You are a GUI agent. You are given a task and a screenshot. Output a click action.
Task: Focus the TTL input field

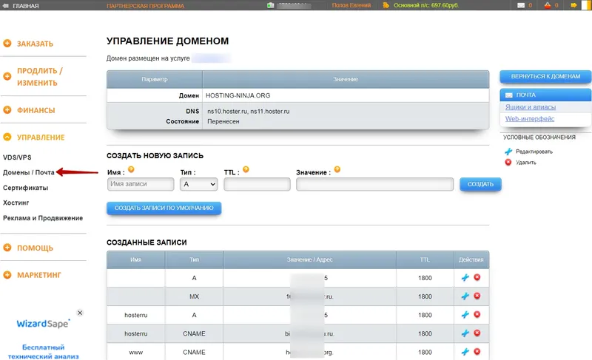click(x=257, y=184)
